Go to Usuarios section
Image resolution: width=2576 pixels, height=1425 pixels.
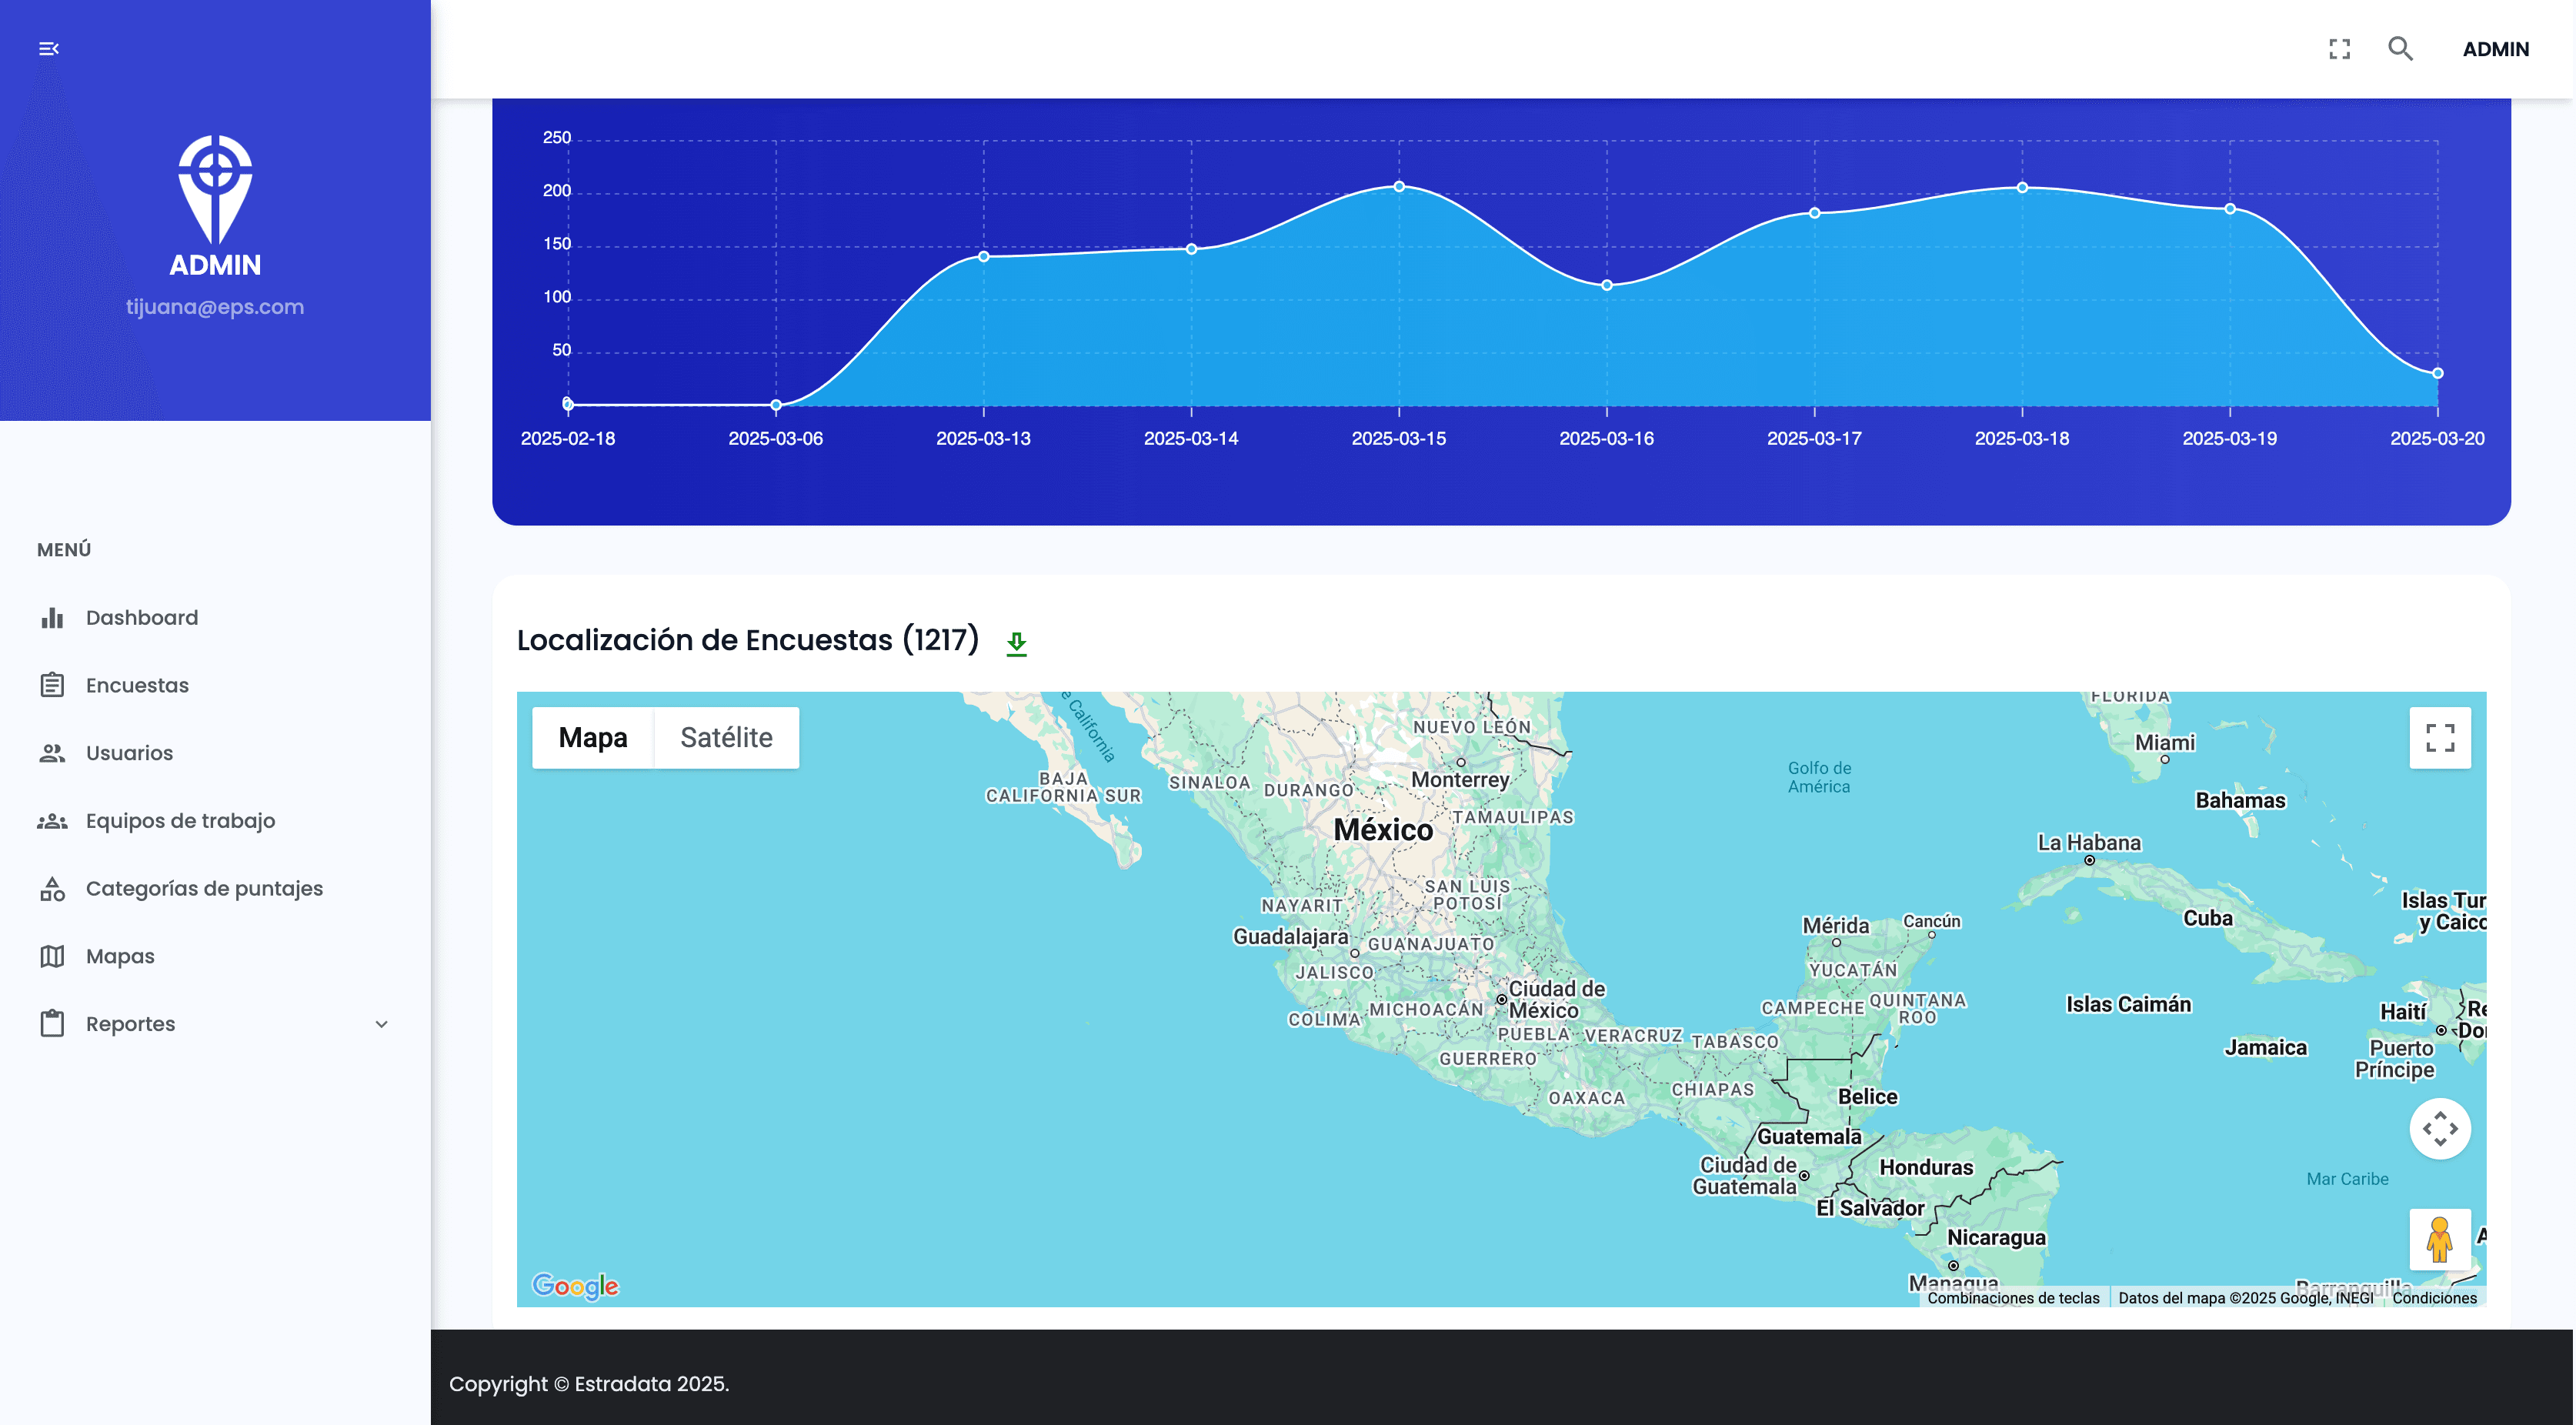pos(129,753)
